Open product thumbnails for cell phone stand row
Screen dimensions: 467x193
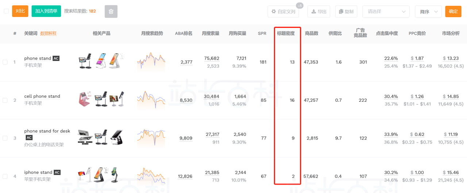[101, 99]
